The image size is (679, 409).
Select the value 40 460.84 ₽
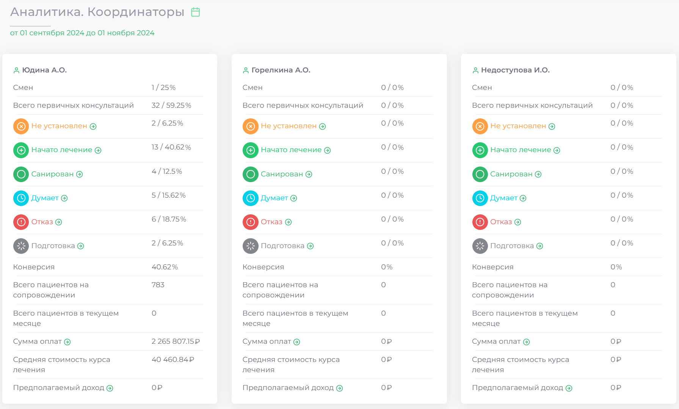pyautogui.click(x=173, y=359)
